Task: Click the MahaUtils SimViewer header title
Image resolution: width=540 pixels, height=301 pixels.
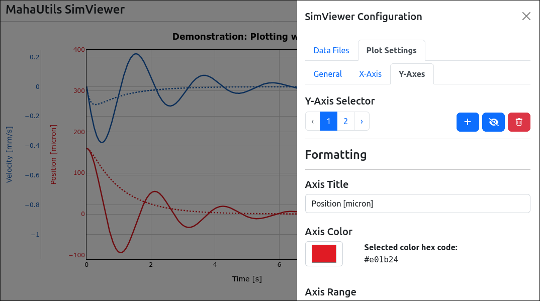Action: tap(65, 9)
